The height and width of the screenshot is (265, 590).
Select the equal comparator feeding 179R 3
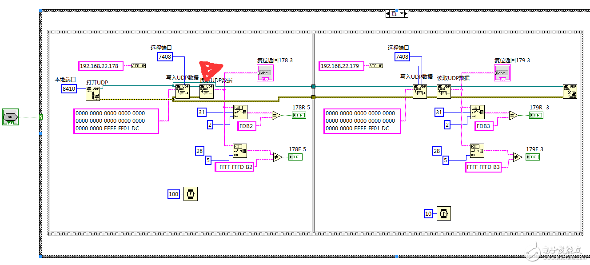coord(514,115)
